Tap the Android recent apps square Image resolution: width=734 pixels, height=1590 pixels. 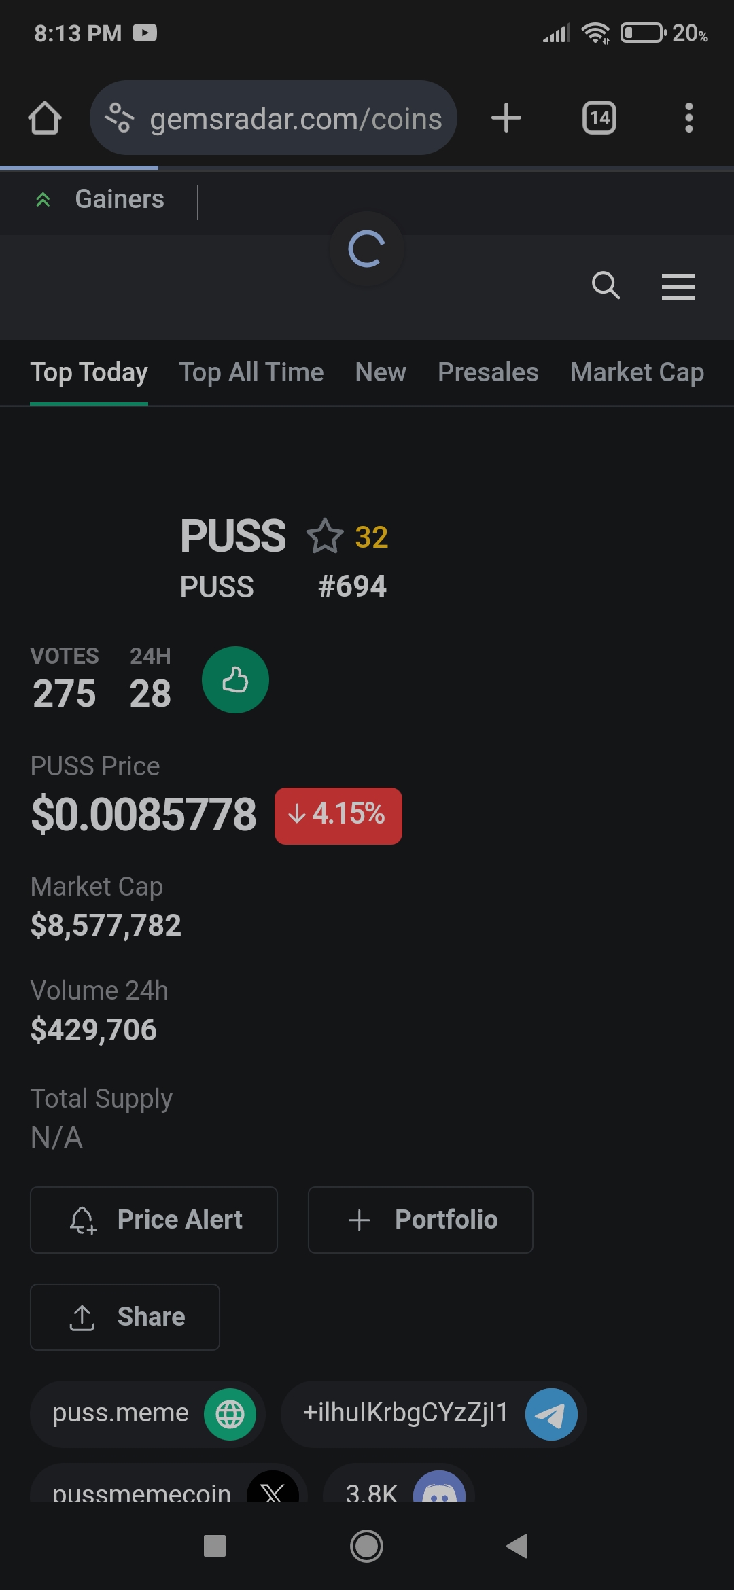[215, 1546]
